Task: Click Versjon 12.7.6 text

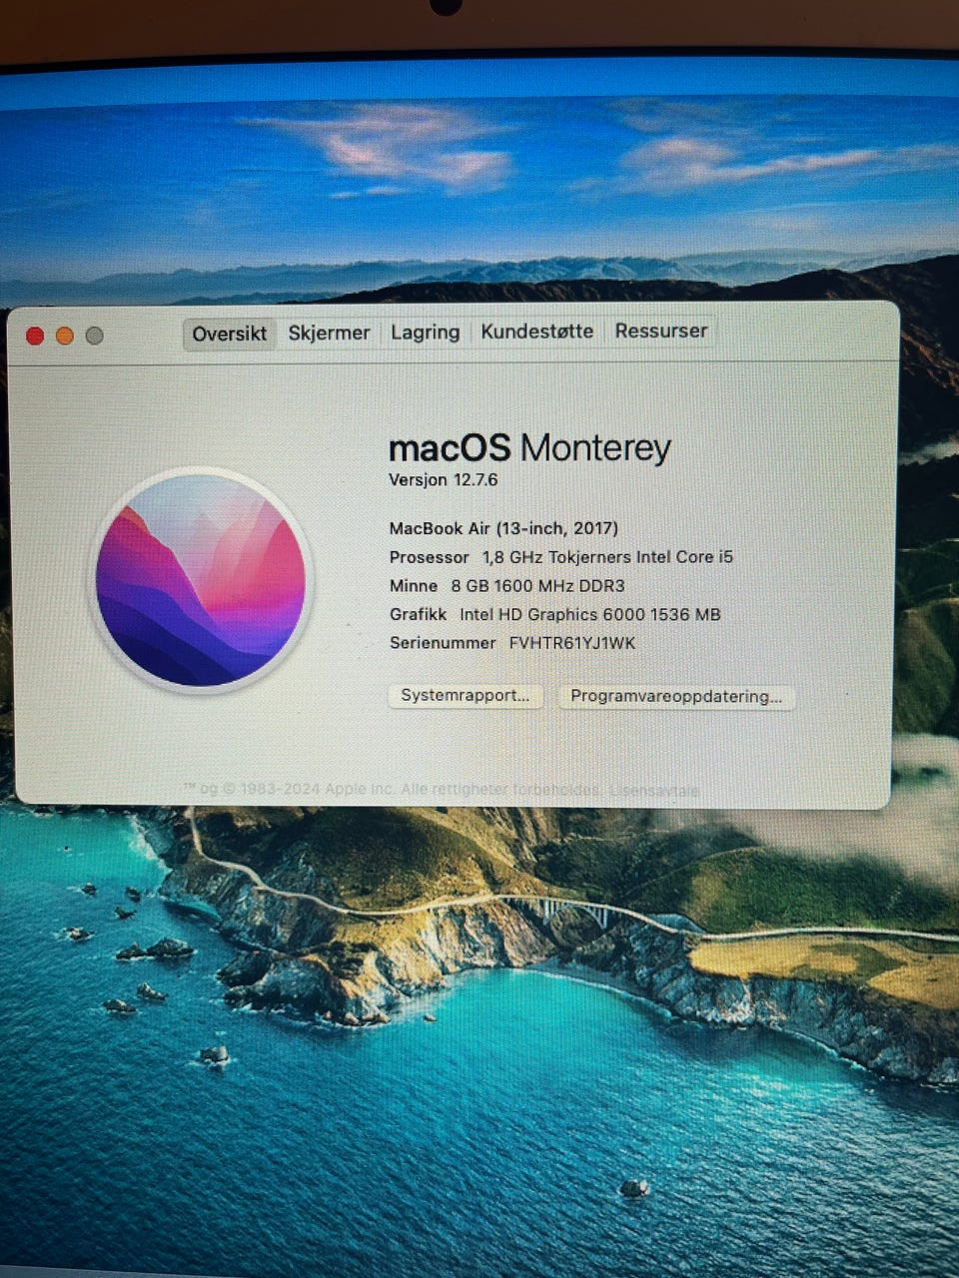Action: coord(443,480)
